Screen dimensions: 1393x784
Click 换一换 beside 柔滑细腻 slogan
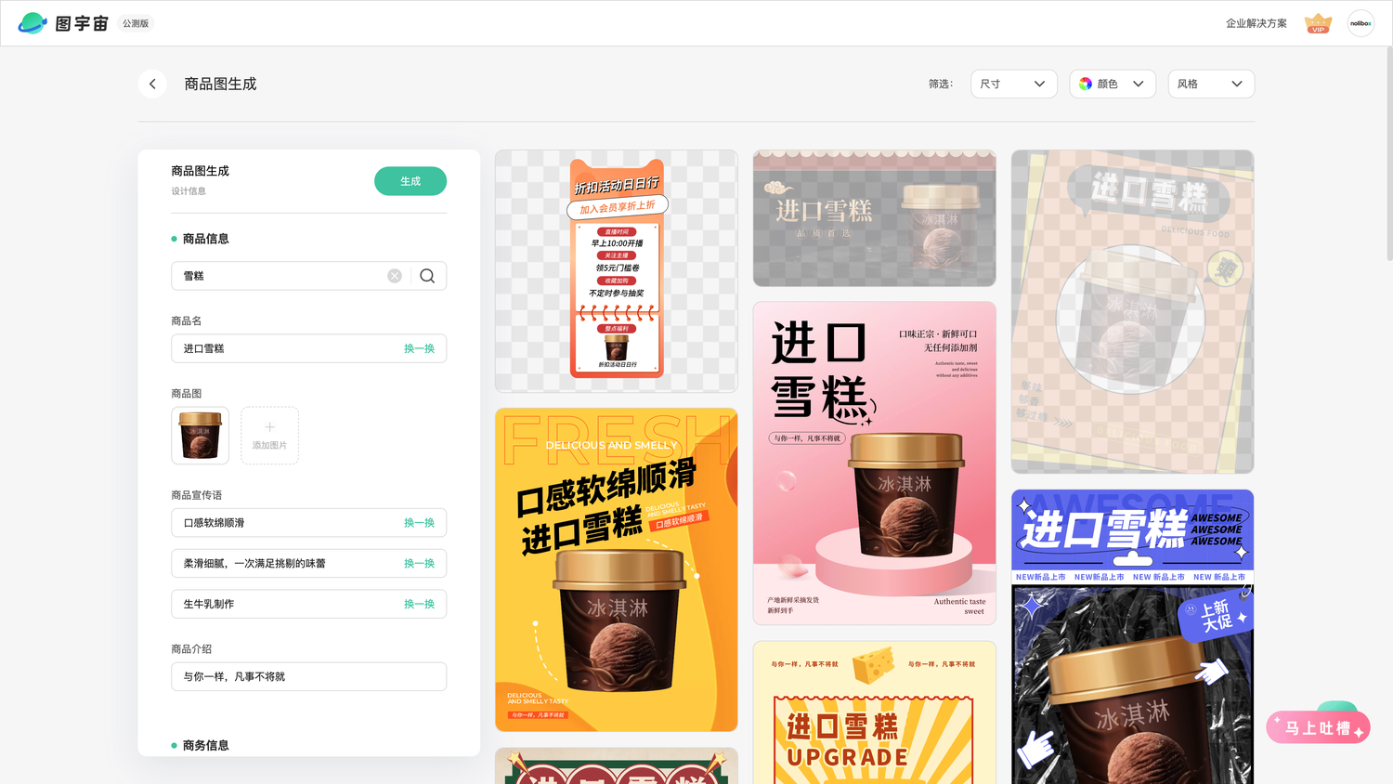point(419,564)
